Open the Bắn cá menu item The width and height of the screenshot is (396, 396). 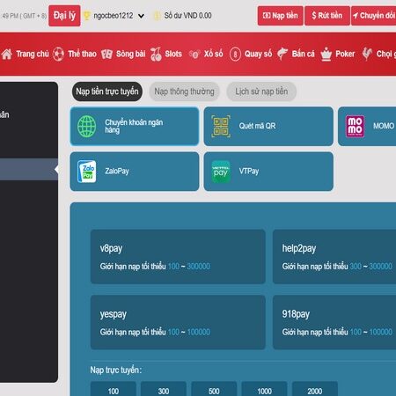point(296,54)
